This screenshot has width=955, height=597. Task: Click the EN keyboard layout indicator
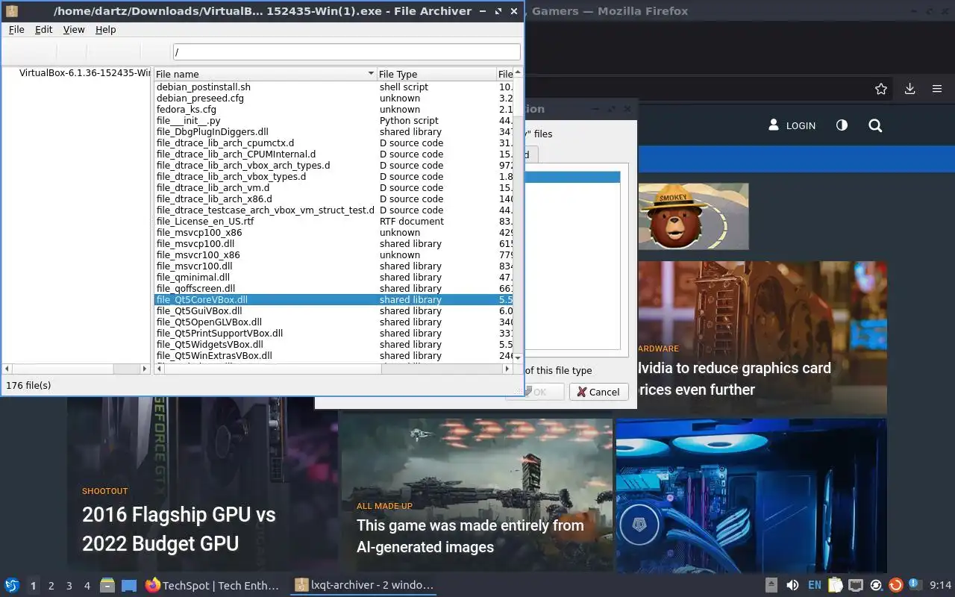pos(815,585)
